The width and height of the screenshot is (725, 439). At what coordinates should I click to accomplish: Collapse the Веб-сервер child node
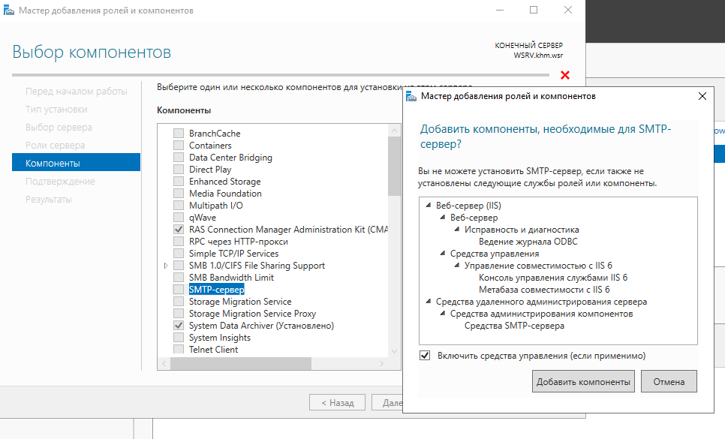[443, 217]
